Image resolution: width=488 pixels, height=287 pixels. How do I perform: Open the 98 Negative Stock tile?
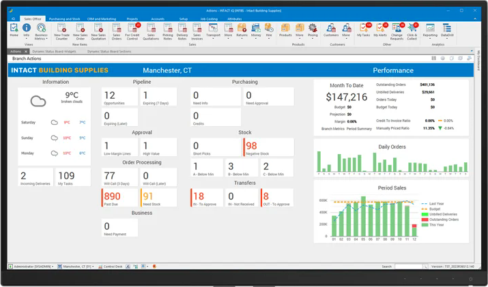pos(269,147)
